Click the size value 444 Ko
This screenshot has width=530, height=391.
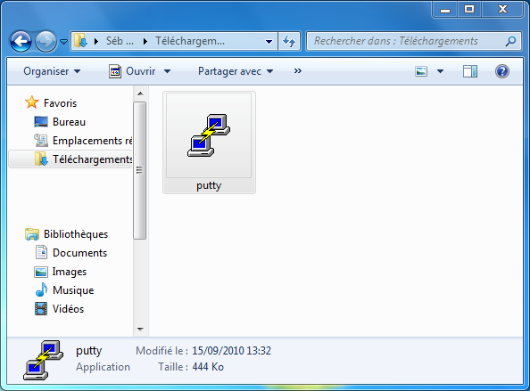click(208, 367)
